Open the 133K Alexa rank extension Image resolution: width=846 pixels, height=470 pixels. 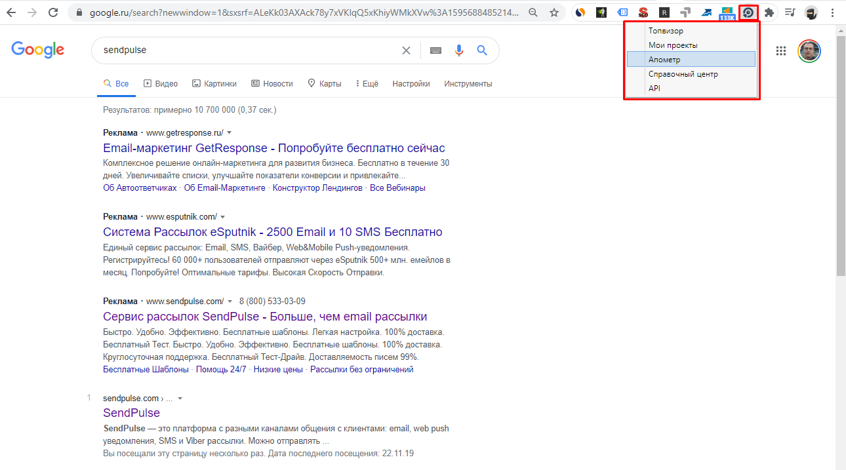click(x=727, y=14)
